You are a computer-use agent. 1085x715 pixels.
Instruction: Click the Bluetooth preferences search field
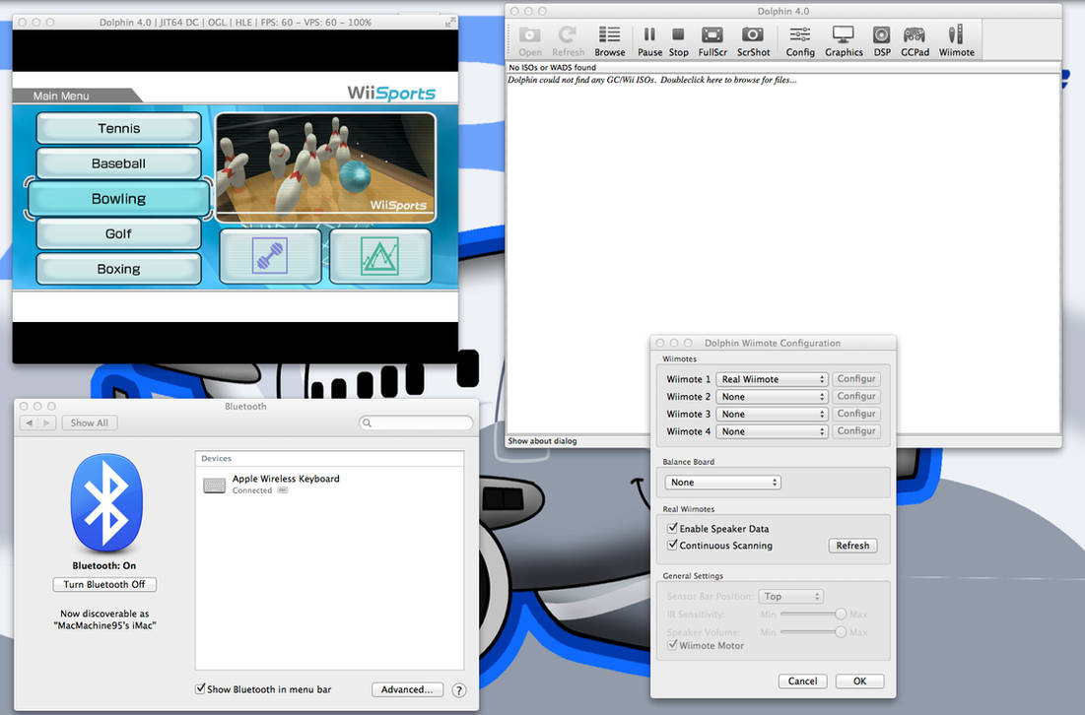pyautogui.click(x=416, y=422)
